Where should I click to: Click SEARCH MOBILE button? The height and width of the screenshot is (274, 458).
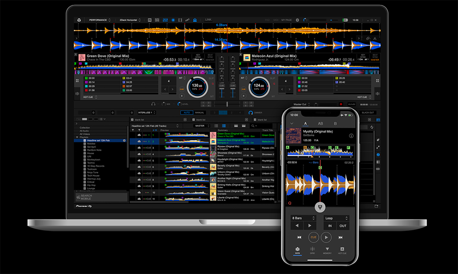[101, 197]
